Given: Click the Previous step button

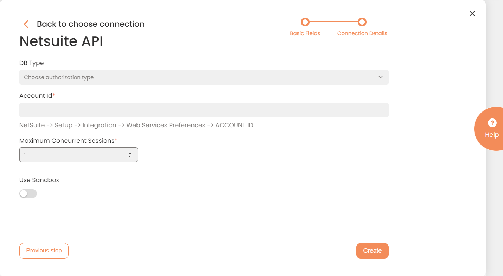Looking at the screenshot, I should click(44, 251).
